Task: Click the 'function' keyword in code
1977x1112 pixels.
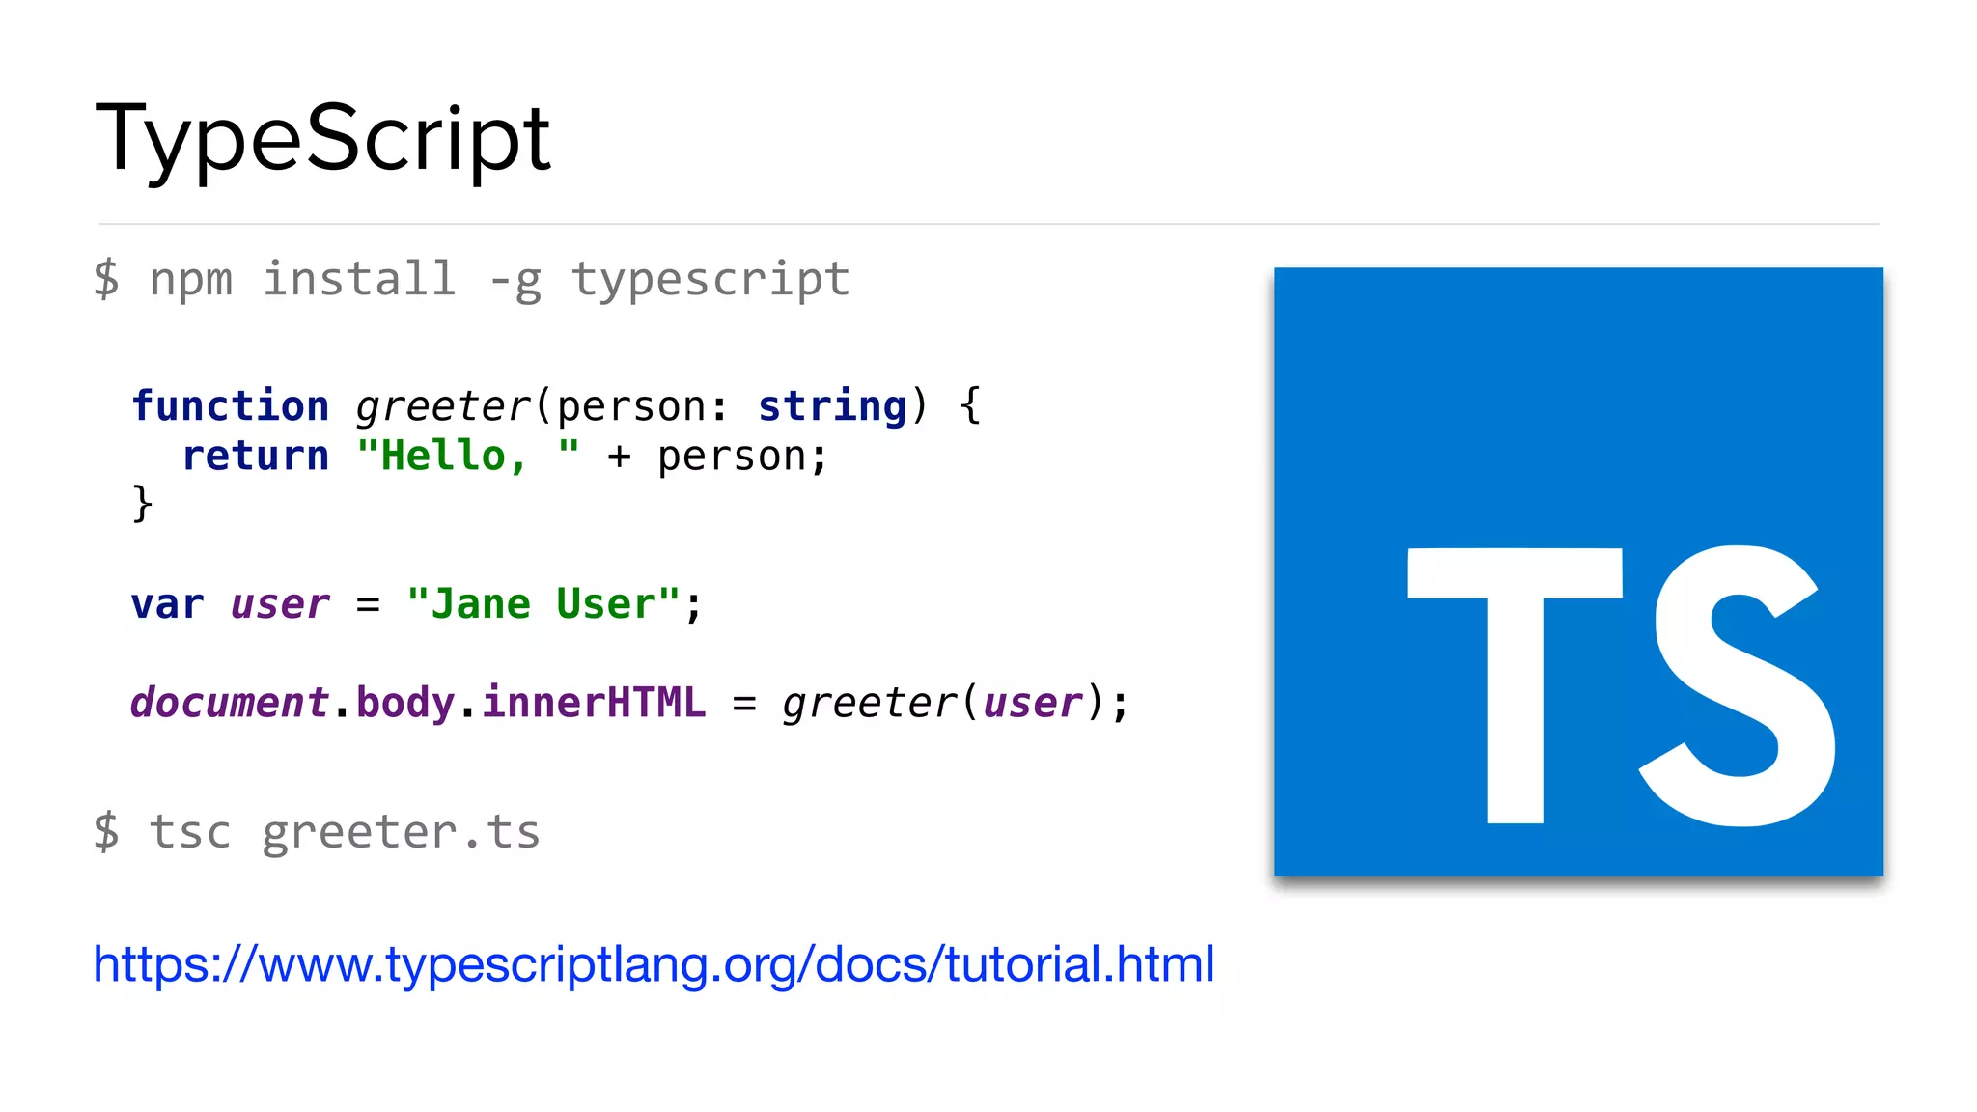Action: click(x=230, y=406)
